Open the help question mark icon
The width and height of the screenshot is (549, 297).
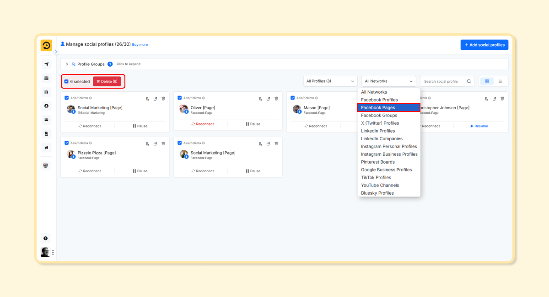tap(46, 238)
